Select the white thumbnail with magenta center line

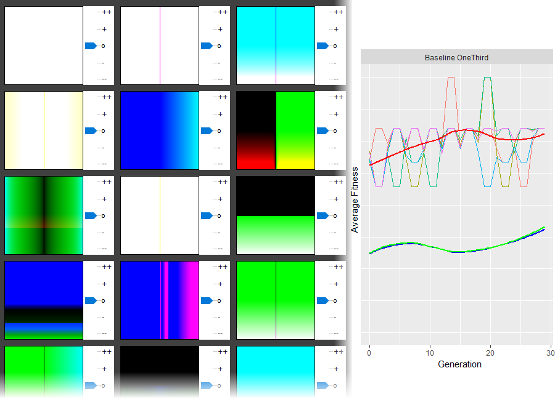click(160, 46)
